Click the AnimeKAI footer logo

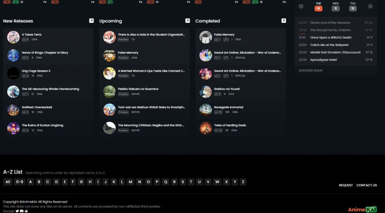click(x=362, y=209)
